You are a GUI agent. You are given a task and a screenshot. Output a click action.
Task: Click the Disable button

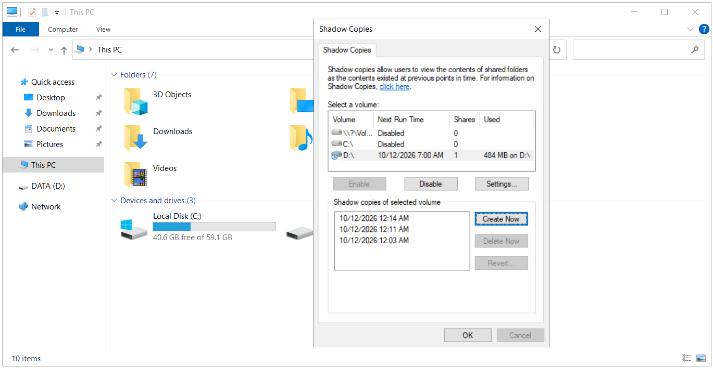pyautogui.click(x=431, y=184)
